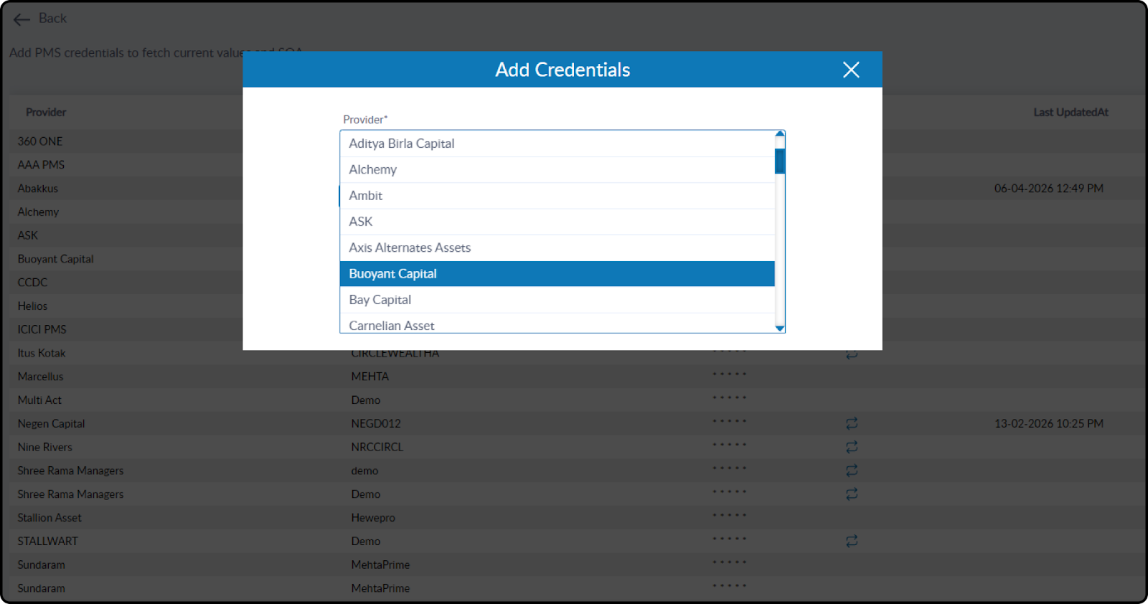This screenshot has width=1148, height=604.
Task: Select the Abakkus provider row
Action: point(38,189)
